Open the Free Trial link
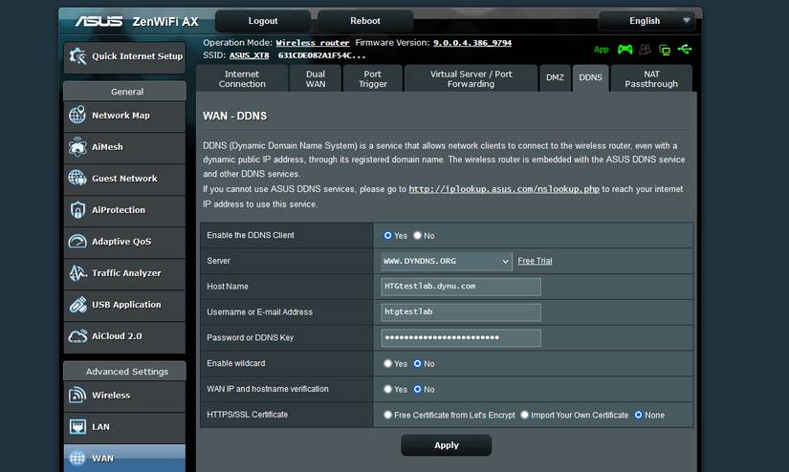 point(535,261)
